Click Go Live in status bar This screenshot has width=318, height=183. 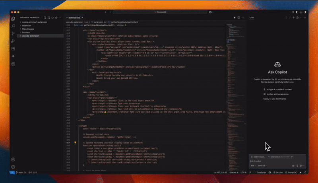[278, 172]
